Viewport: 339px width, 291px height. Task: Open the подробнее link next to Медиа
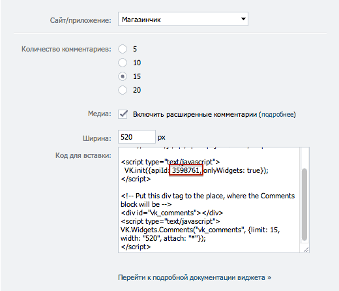tap(278, 114)
